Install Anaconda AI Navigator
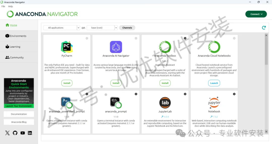 pos(116,83)
